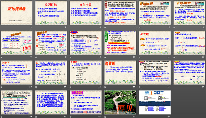This screenshot has width=206, height=118.
Task: Select slide 10 thumbnail 待定系数法
Action: (120, 42)
